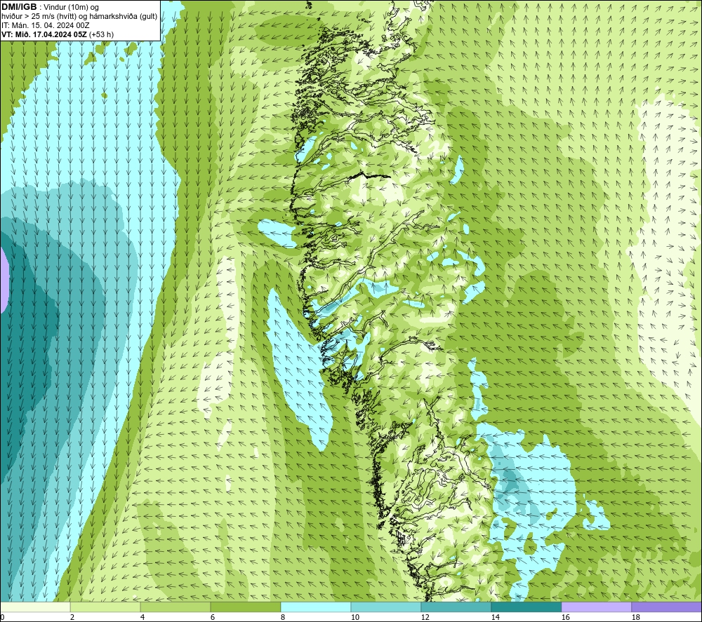Click the '12' scale label
This screenshot has height=622, width=702.
(425, 617)
